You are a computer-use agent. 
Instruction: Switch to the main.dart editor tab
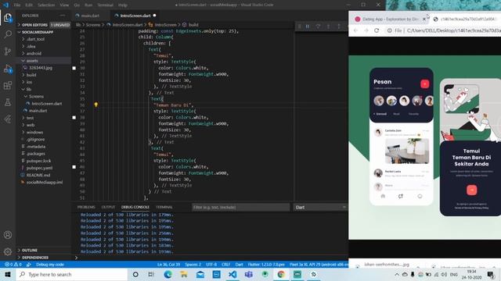(x=90, y=16)
